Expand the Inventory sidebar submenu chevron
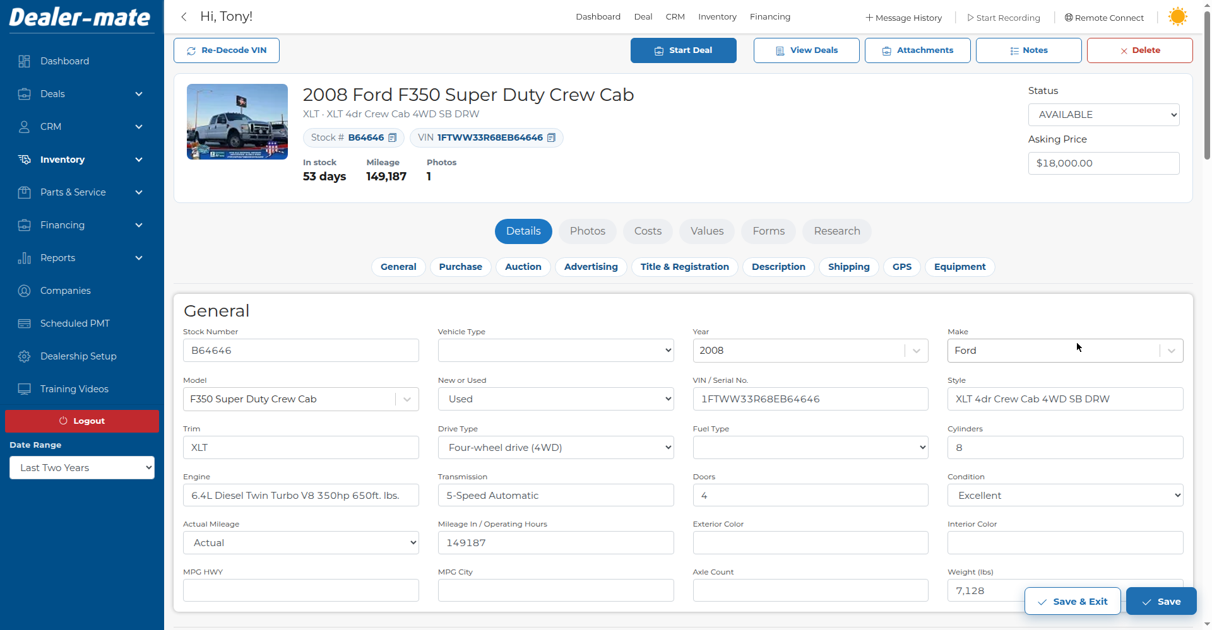The width and height of the screenshot is (1212, 630). coord(139,160)
